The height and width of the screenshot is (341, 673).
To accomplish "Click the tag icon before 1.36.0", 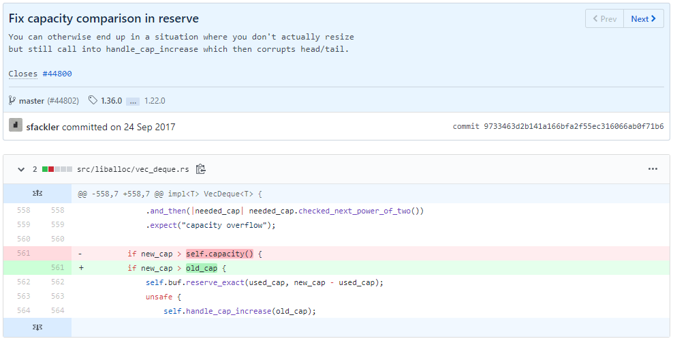I will [93, 101].
